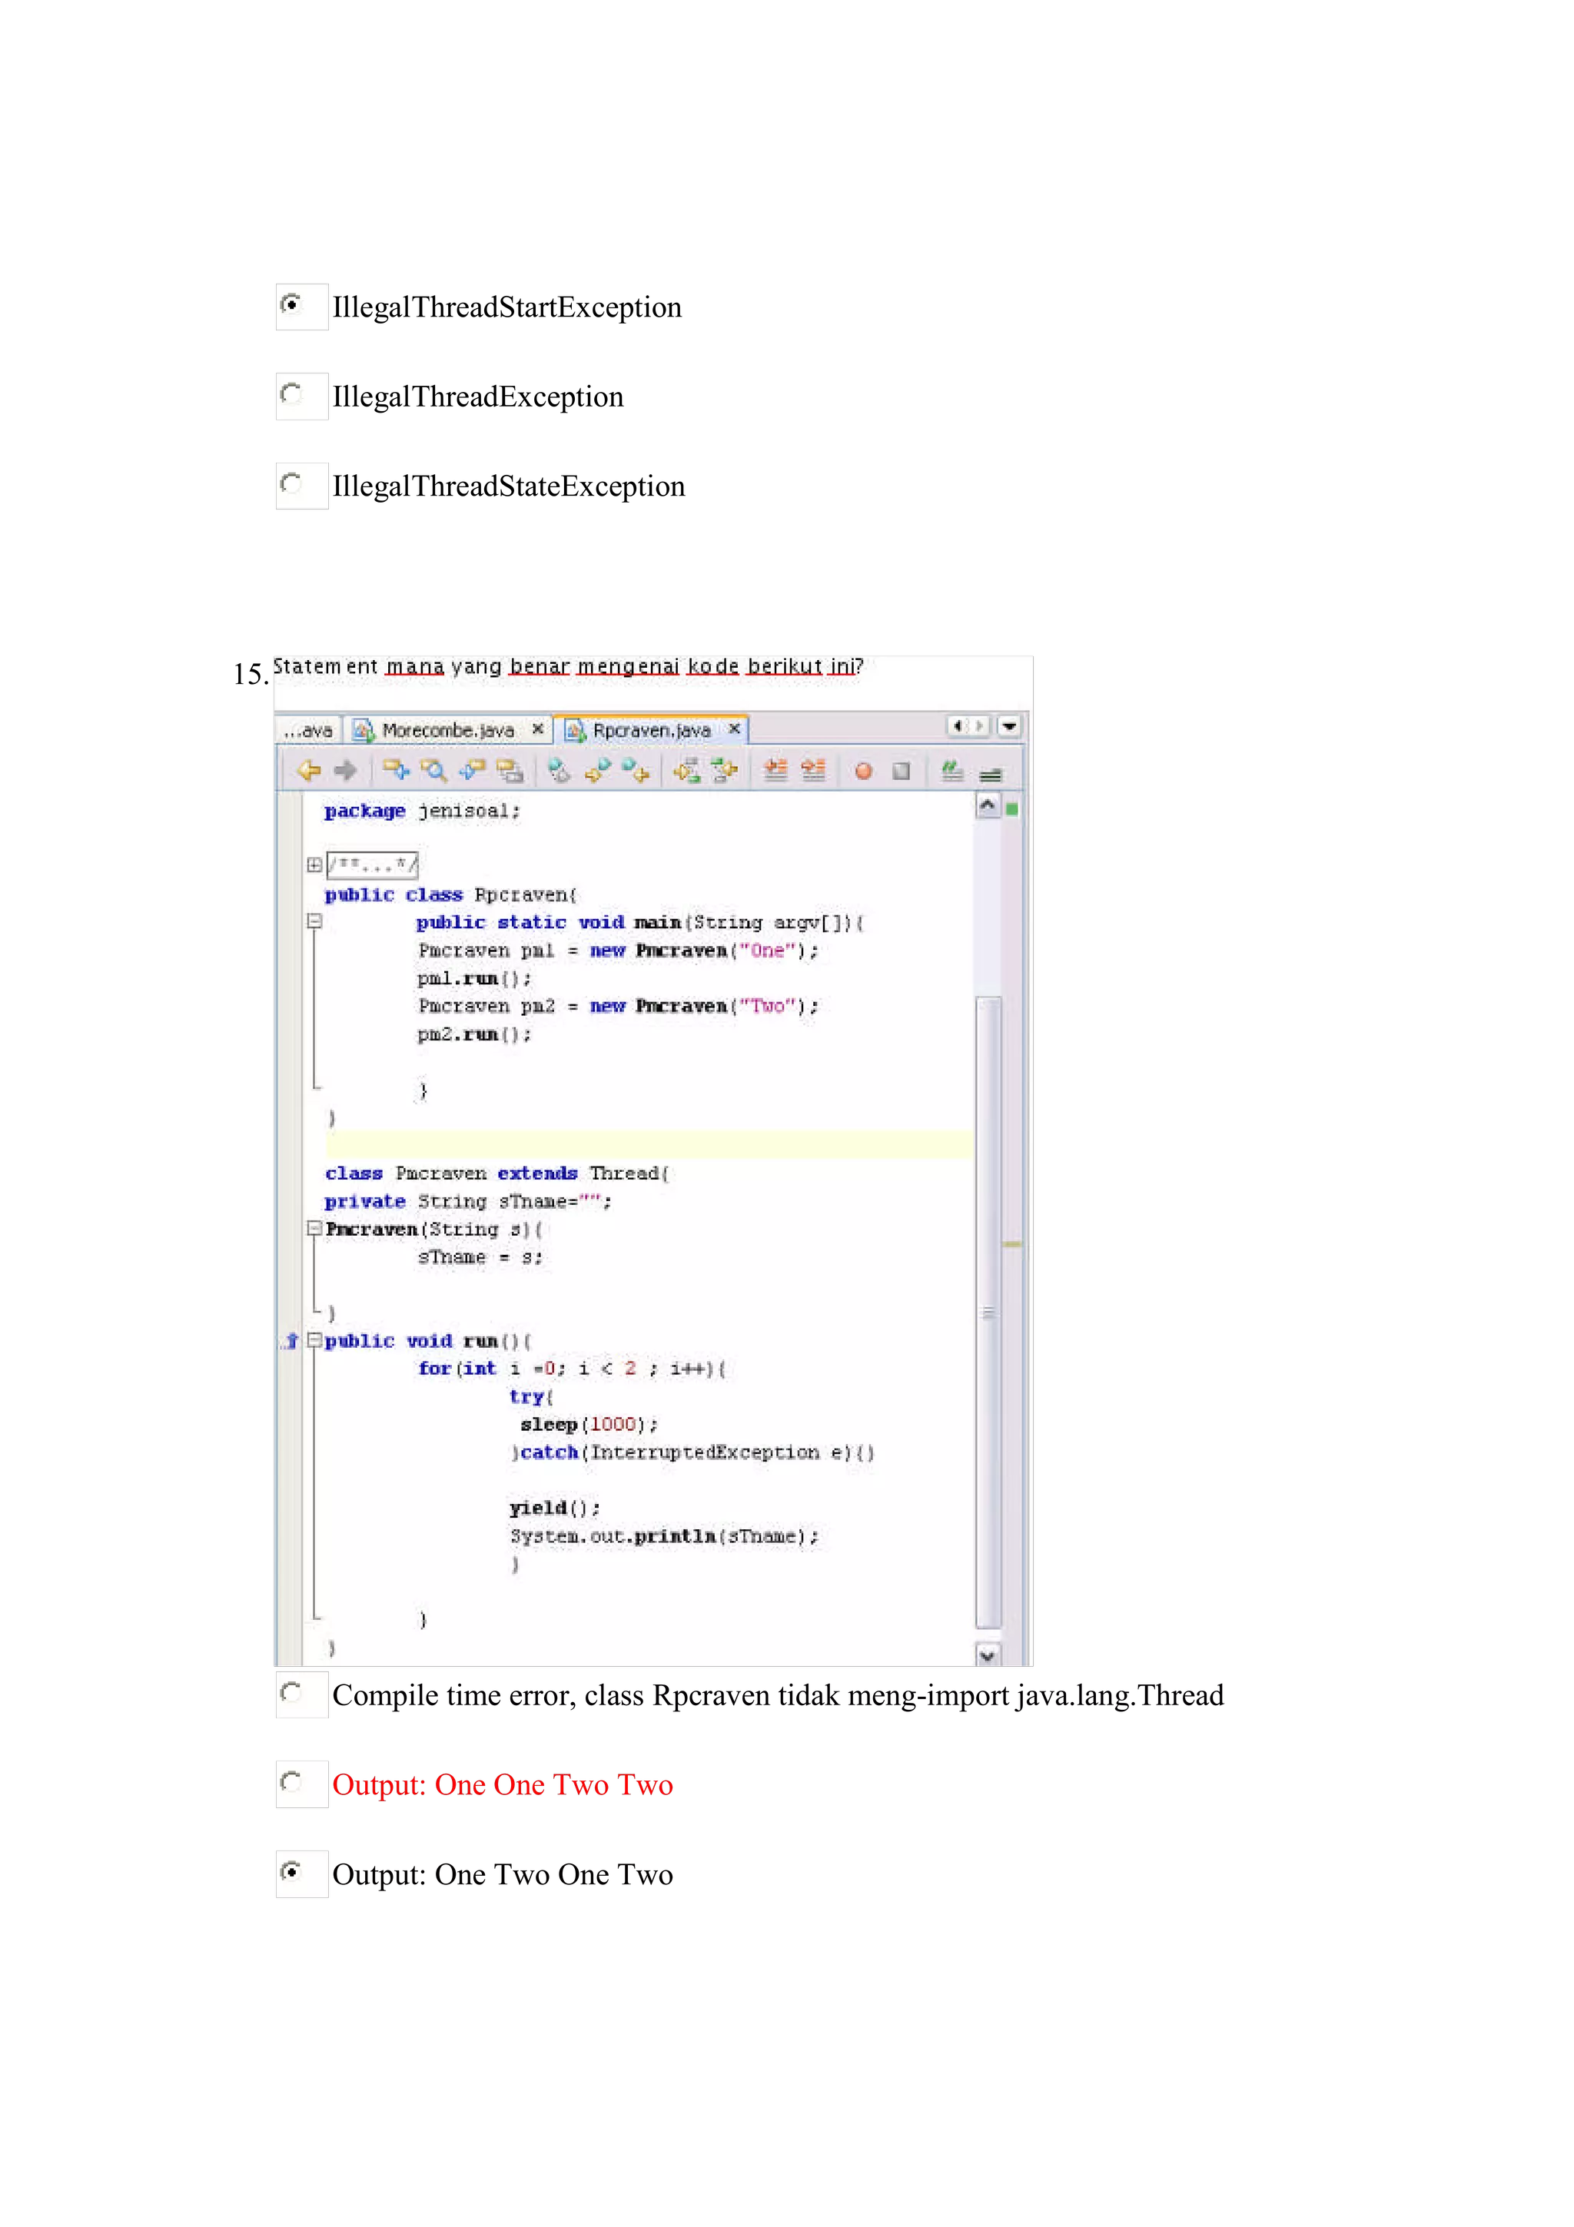
Task: Collapse the main method code fold
Action: pos(314,921)
